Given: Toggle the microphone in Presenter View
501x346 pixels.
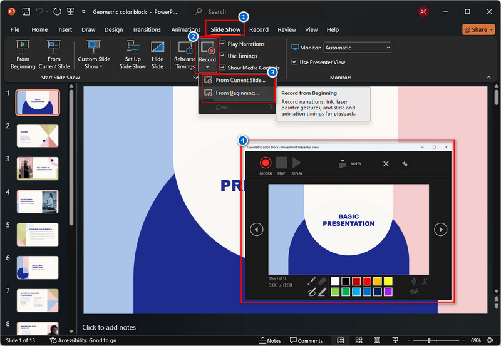Looking at the screenshot, I should (414, 281).
